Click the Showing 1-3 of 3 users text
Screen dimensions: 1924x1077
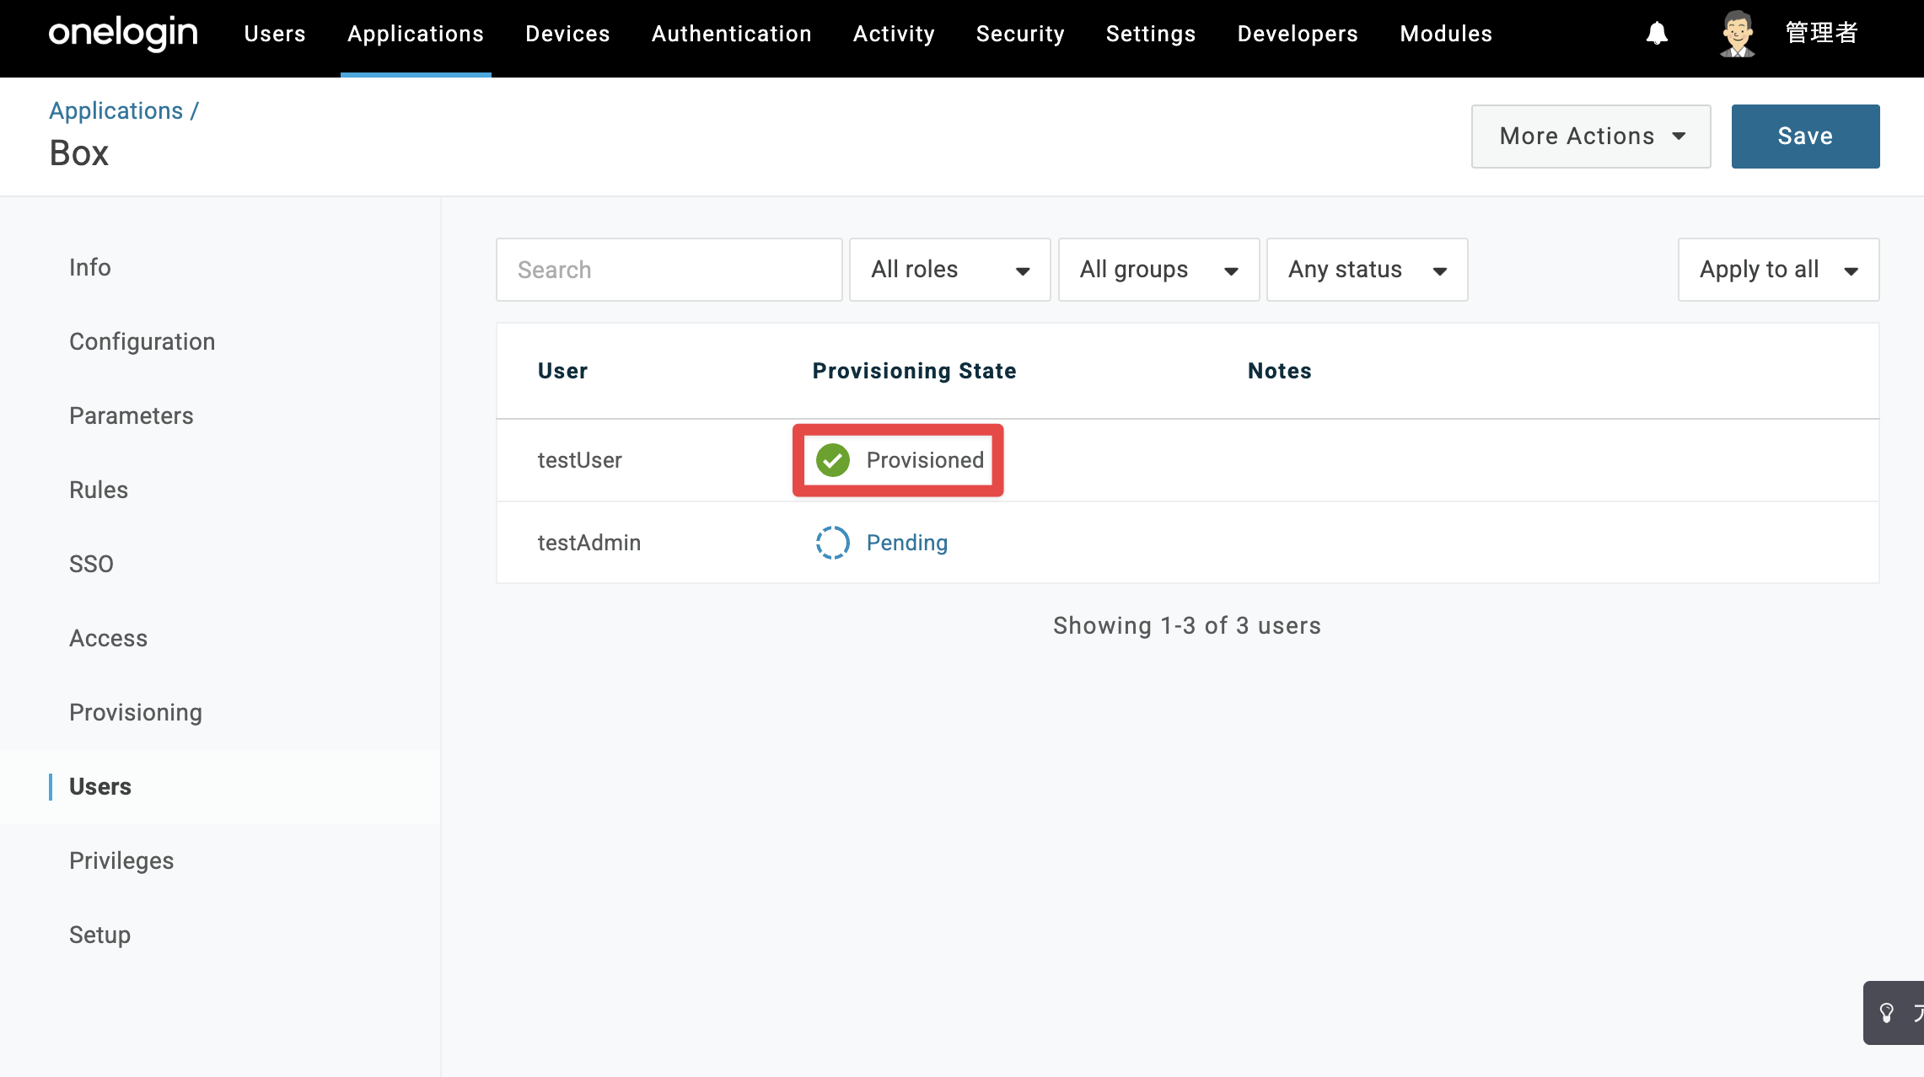(x=1187, y=625)
